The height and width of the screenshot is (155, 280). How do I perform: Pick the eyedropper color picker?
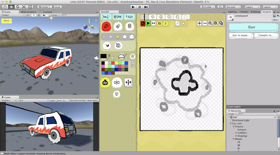(109, 57)
